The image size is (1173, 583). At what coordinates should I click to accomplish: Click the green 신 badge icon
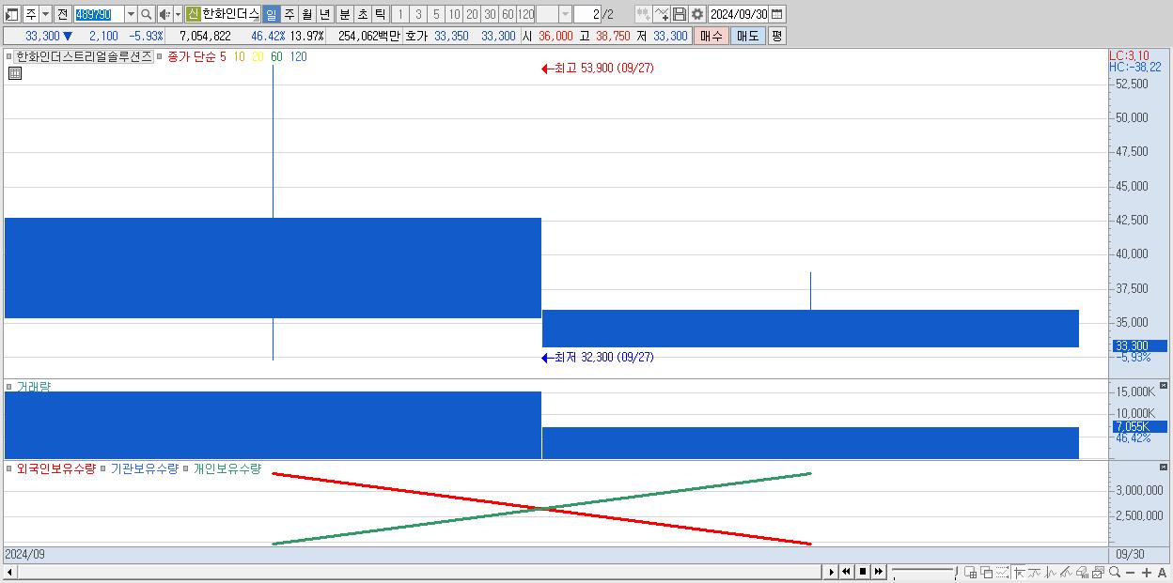click(x=193, y=14)
